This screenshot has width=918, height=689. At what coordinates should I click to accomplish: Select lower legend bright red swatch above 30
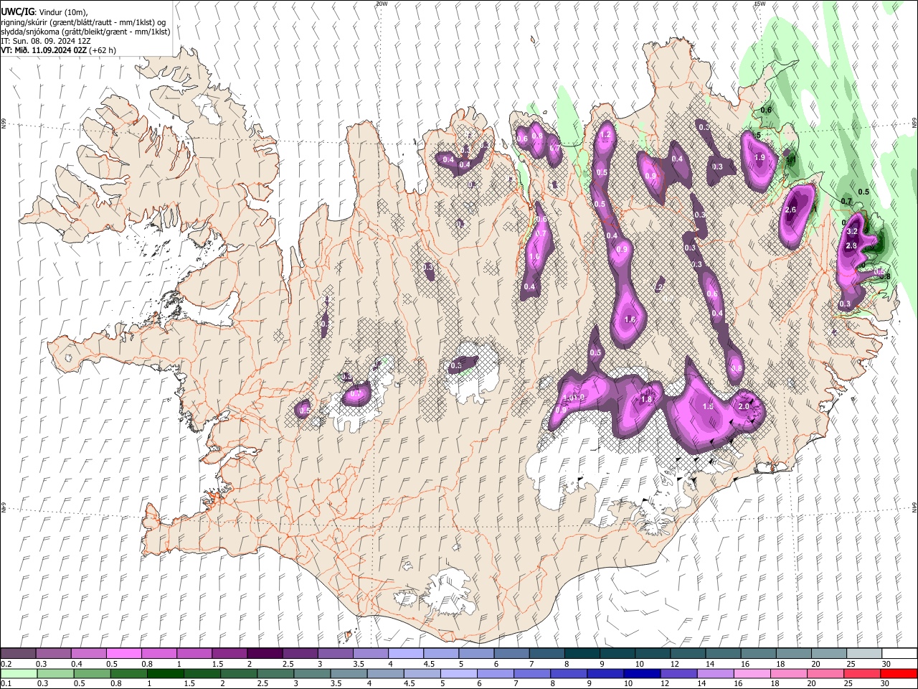pyautogui.click(x=899, y=674)
